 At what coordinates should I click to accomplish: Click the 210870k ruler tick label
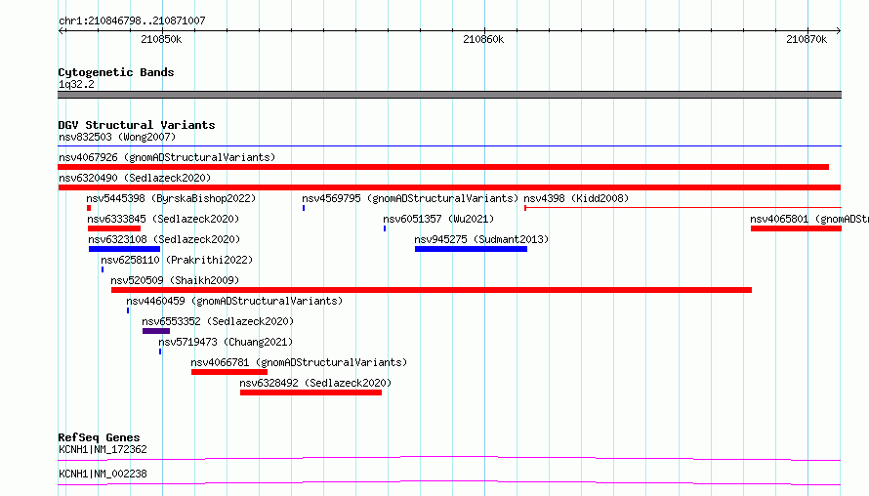click(807, 39)
